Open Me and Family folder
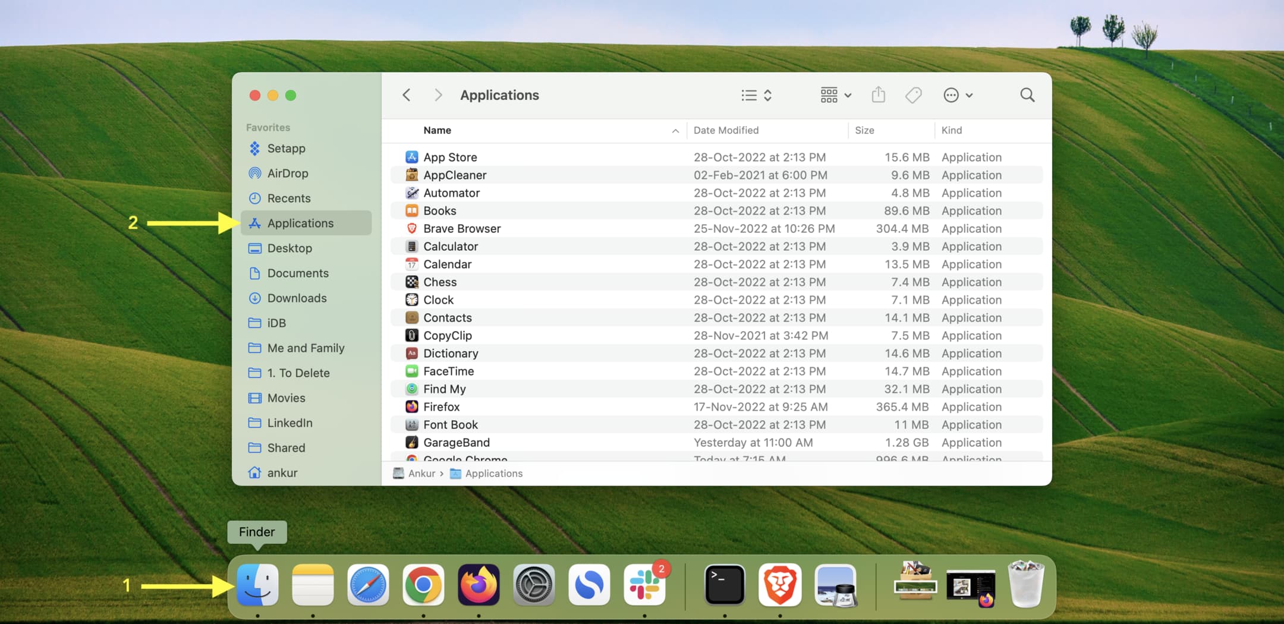 pyautogui.click(x=306, y=348)
